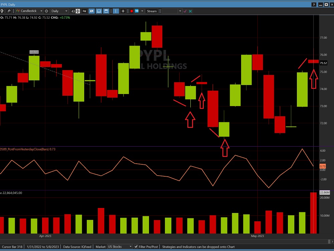
Task: Click the plus icon to add an indicator
Action: click(123, 11)
